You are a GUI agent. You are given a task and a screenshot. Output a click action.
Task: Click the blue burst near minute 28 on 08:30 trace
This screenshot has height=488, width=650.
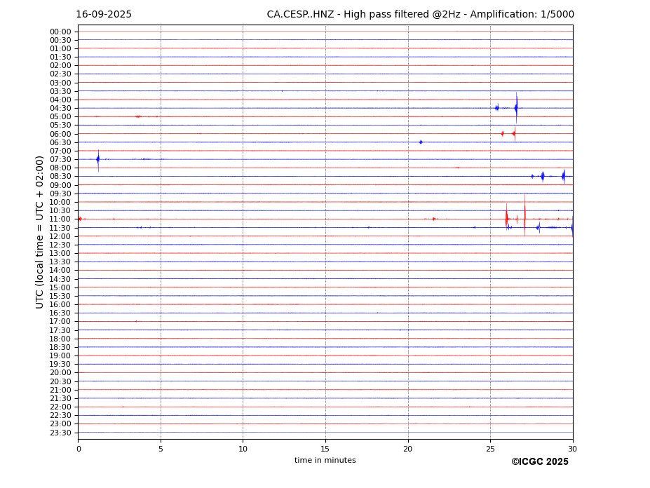[x=542, y=177]
